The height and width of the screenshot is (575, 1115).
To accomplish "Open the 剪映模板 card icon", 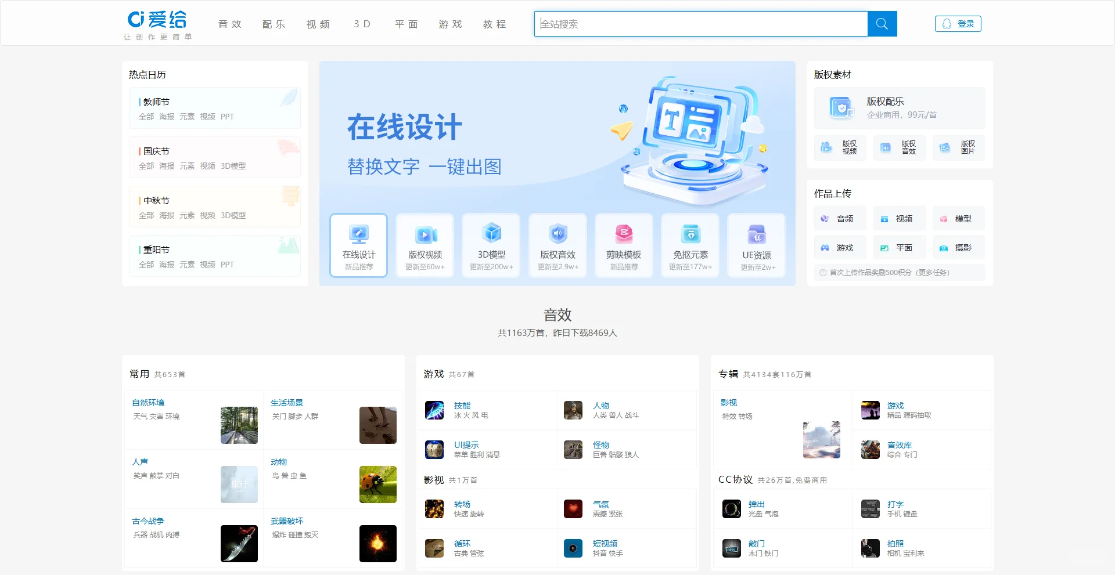I will (x=624, y=234).
